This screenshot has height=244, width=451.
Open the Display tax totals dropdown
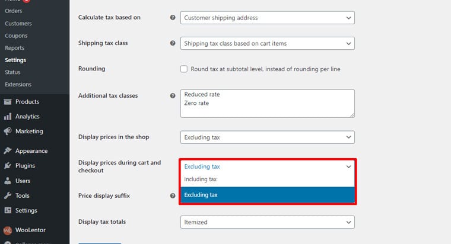267,222
